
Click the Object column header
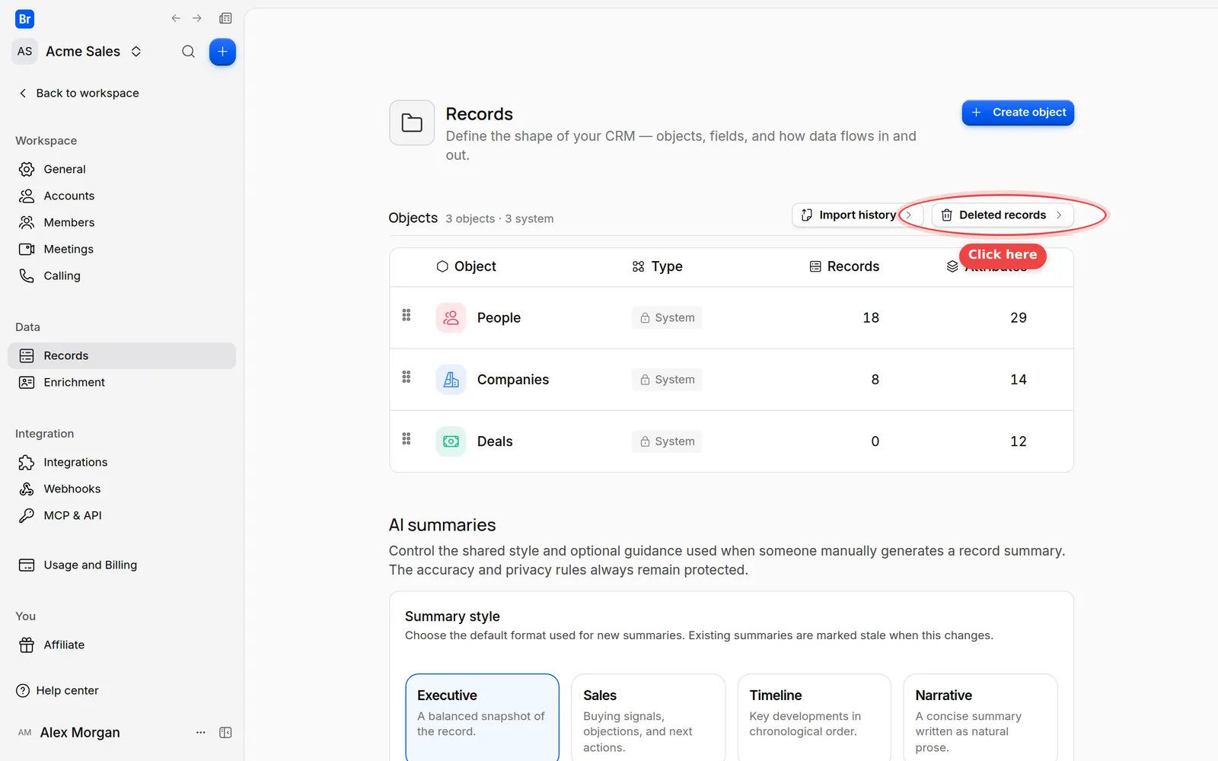pyautogui.click(x=466, y=266)
